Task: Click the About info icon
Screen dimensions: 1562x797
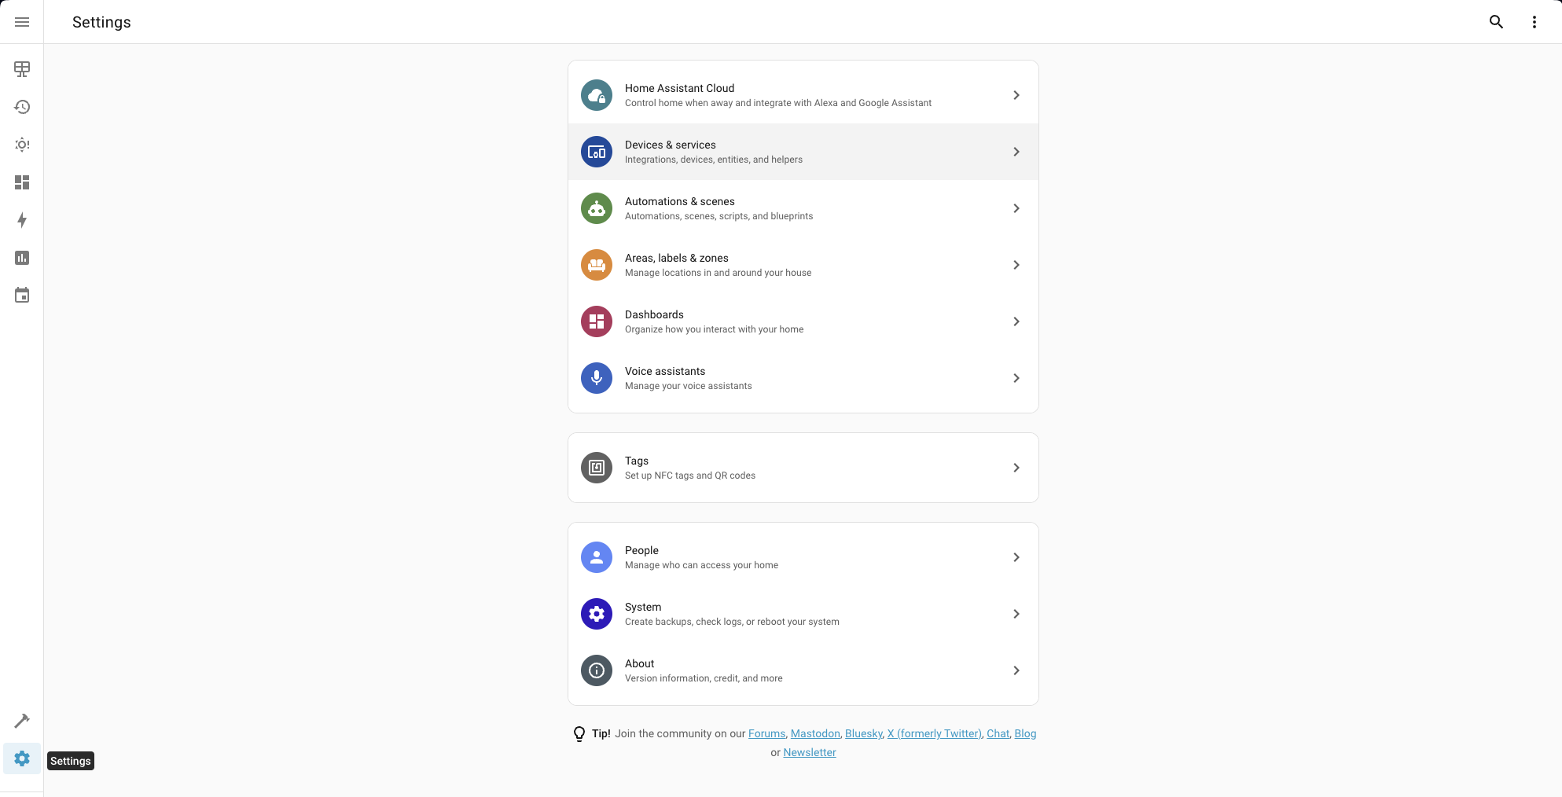Action: [597, 670]
